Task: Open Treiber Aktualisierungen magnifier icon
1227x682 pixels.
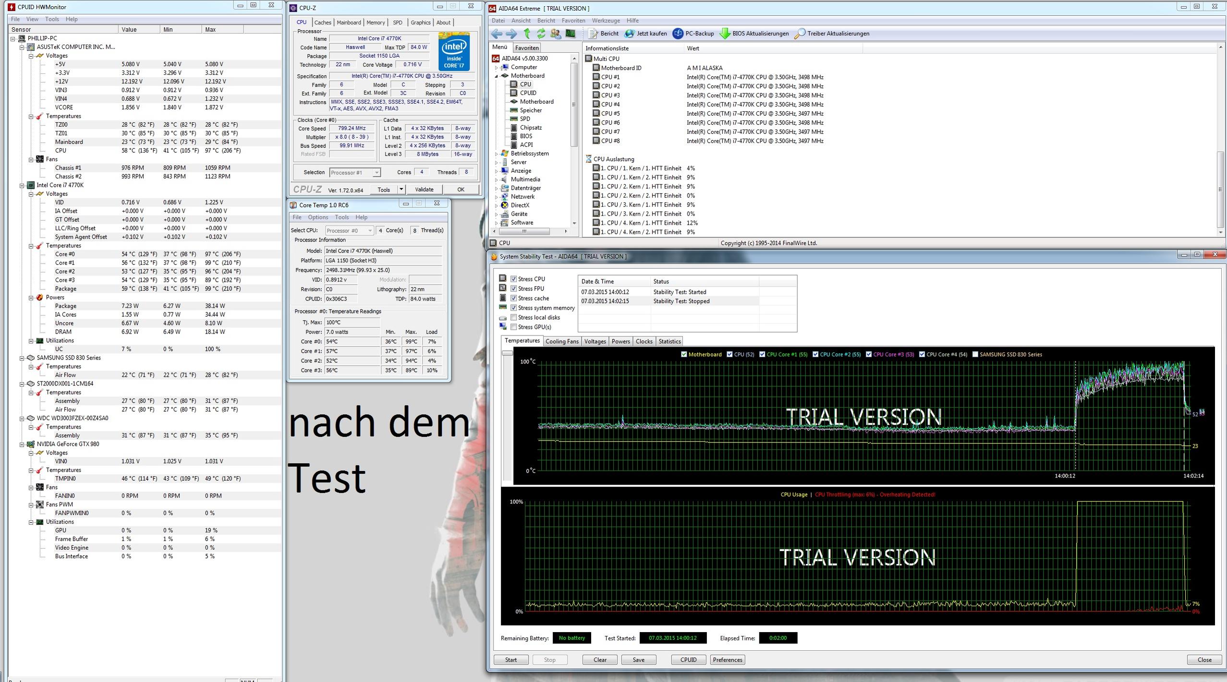Action: click(x=800, y=34)
